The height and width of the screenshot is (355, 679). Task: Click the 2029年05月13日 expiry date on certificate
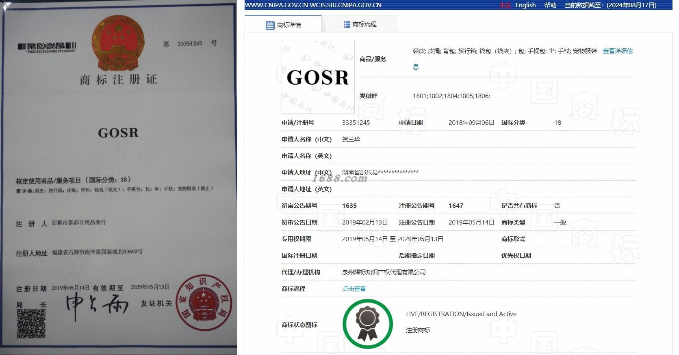[x=150, y=287]
